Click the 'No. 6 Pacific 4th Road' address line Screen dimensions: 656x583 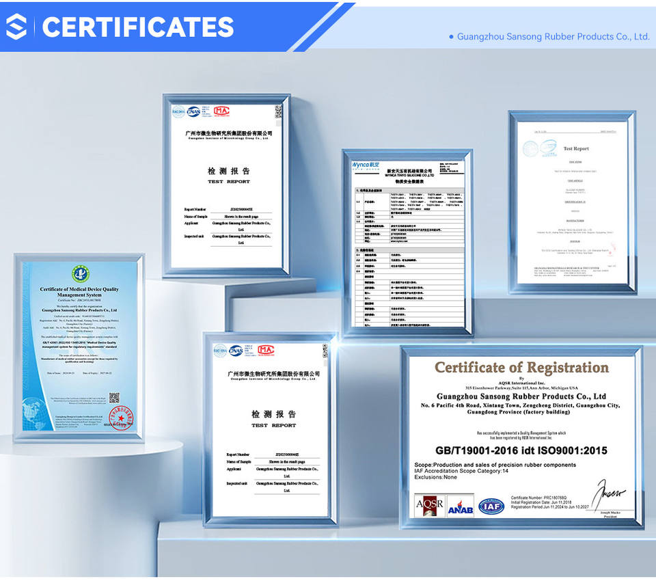tap(521, 405)
